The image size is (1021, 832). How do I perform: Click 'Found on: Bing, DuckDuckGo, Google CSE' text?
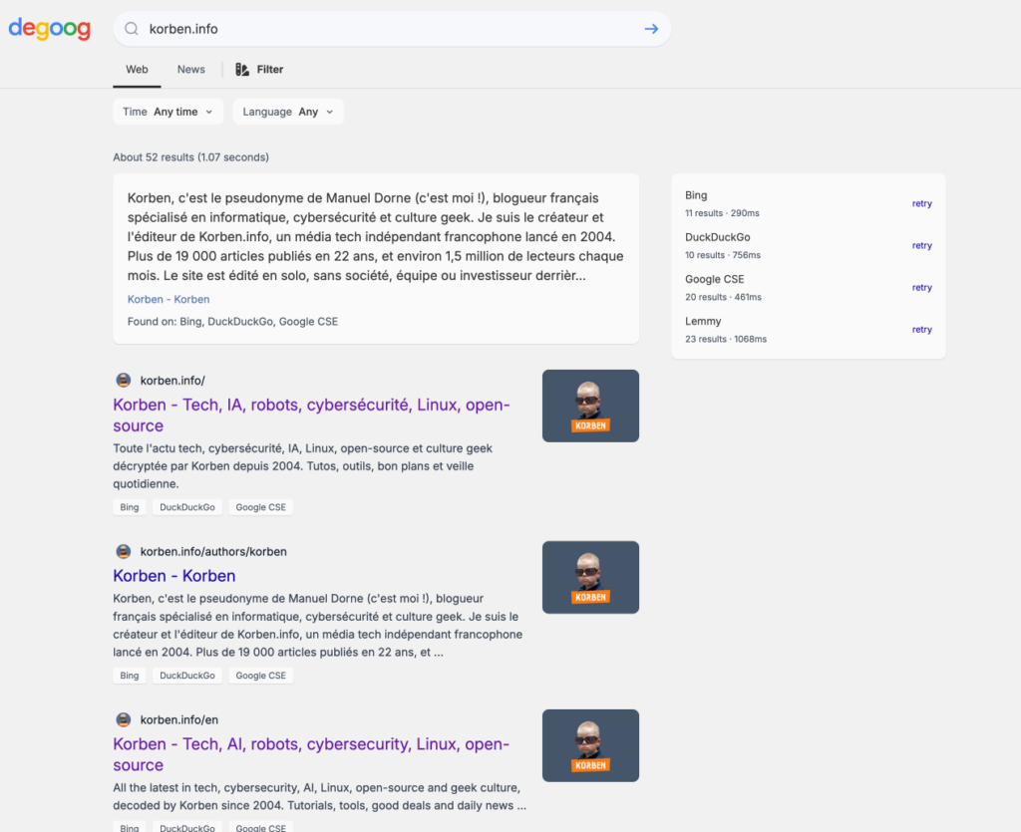(x=232, y=322)
